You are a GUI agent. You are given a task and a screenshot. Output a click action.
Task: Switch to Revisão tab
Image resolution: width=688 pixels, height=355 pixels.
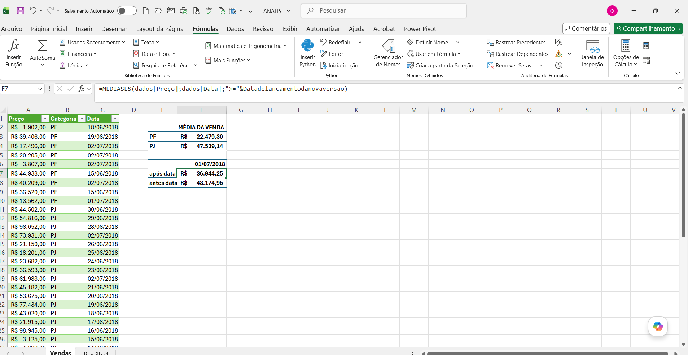263,29
